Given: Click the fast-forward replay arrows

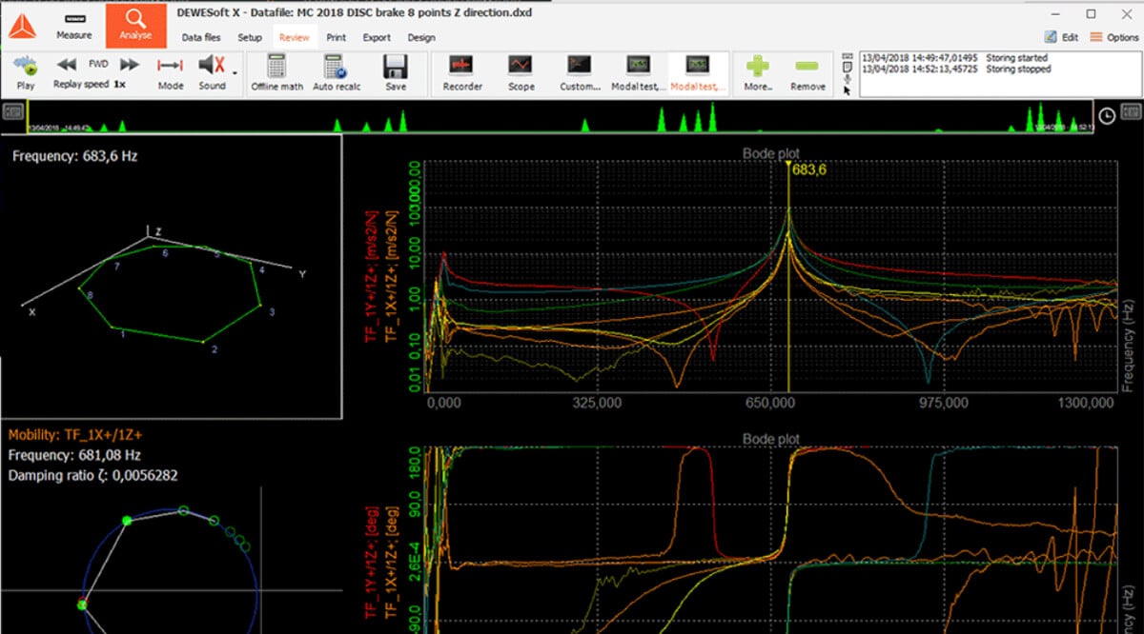Looking at the screenshot, I should 130,65.
